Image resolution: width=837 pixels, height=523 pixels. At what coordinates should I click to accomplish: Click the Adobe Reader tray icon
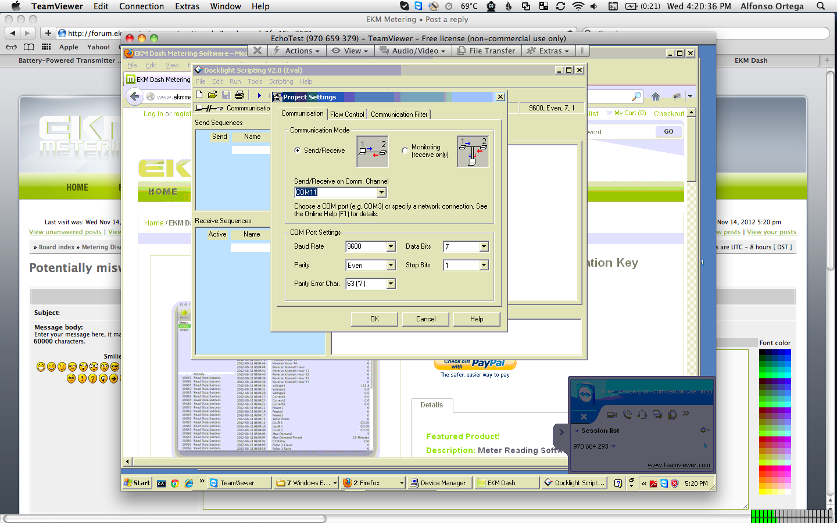tap(653, 483)
